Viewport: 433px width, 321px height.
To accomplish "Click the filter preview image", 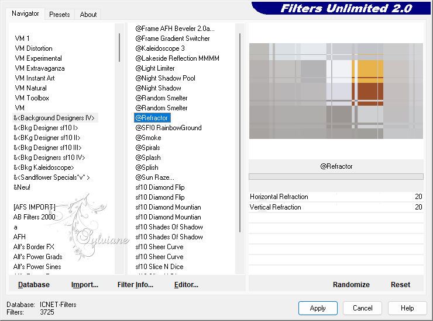I will coord(336,91).
